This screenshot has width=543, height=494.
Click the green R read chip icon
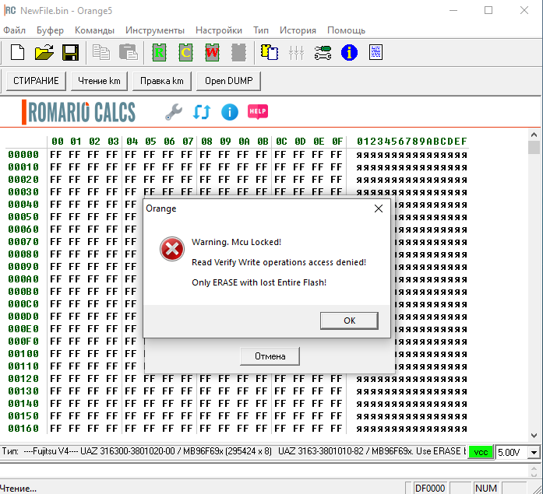pyautogui.click(x=160, y=53)
